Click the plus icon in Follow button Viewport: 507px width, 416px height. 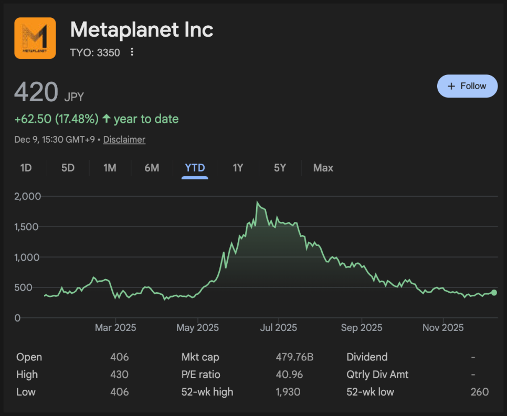(451, 86)
